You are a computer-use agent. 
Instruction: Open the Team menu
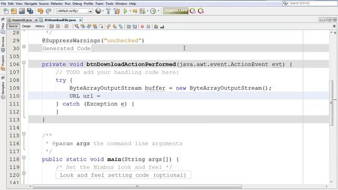point(99,4)
